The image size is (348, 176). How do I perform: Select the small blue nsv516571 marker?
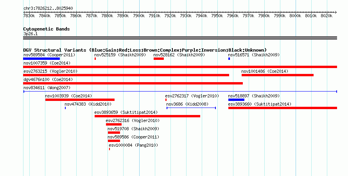click(x=229, y=59)
